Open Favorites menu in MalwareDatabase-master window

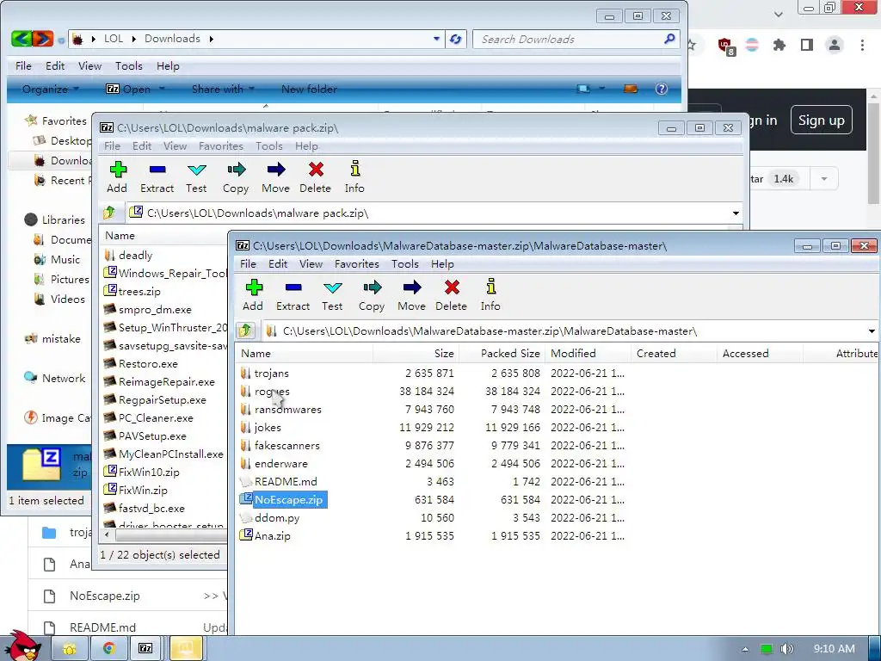(x=357, y=263)
